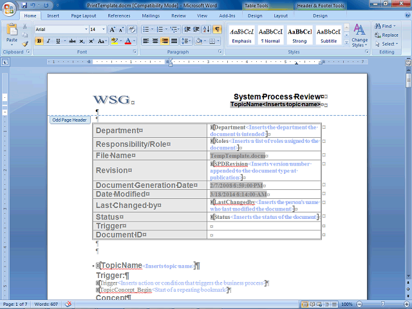Open font color dropdown arrow

coord(135,41)
